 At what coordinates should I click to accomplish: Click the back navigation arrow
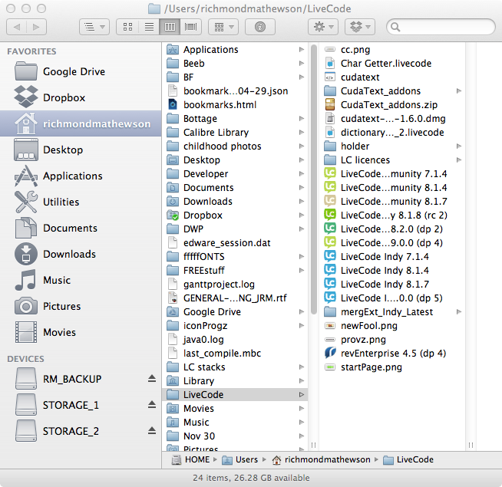pyautogui.click(x=16, y=27)
